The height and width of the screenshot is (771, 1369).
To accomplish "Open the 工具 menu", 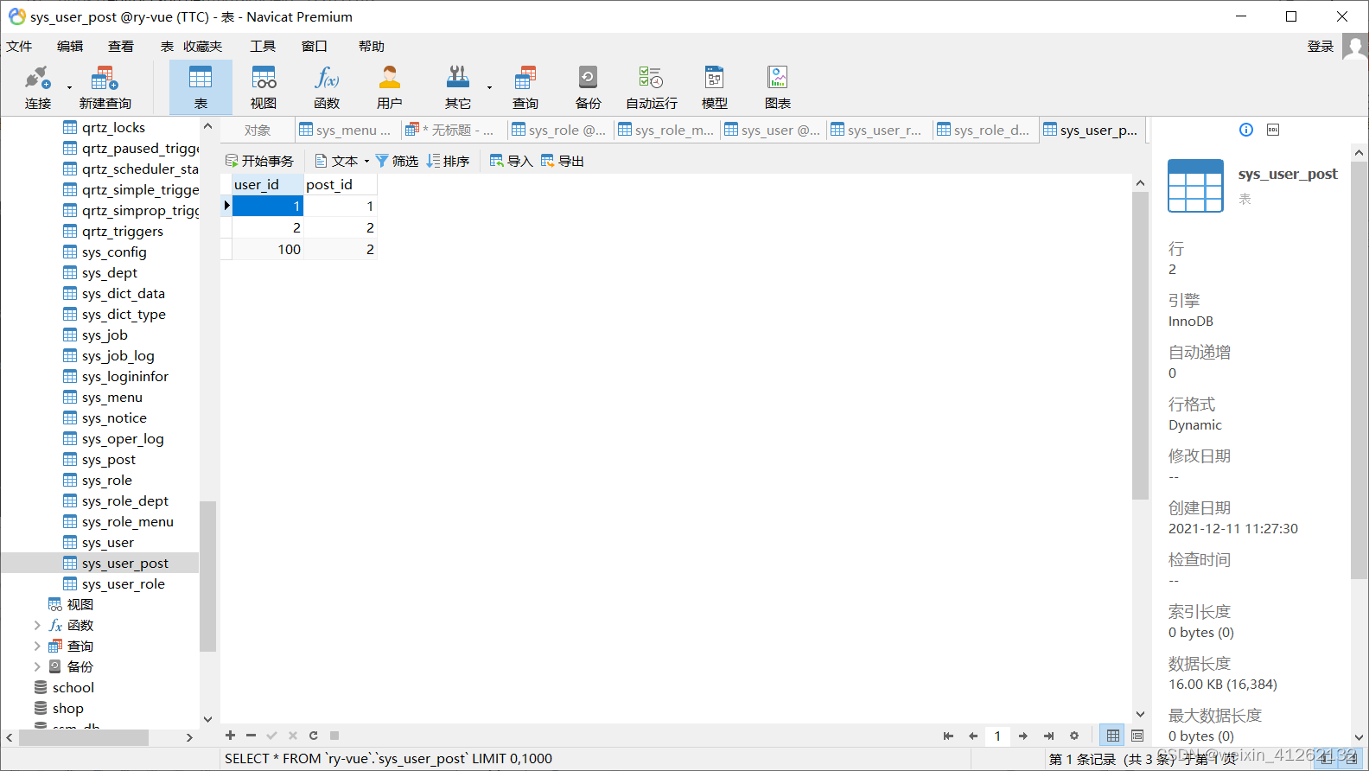I will tap(263, 47).
